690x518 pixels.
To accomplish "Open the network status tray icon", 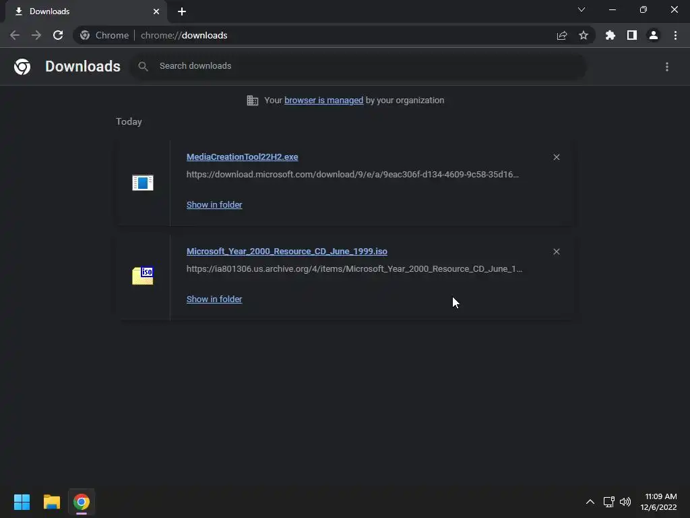I will pos(609,502).
